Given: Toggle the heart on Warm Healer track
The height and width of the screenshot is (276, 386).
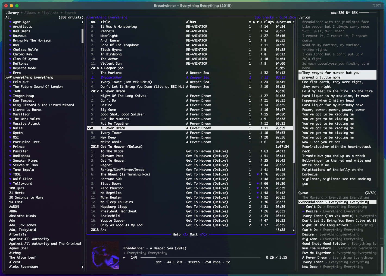Looking at the screenshot, I should (x=257, y=197).
